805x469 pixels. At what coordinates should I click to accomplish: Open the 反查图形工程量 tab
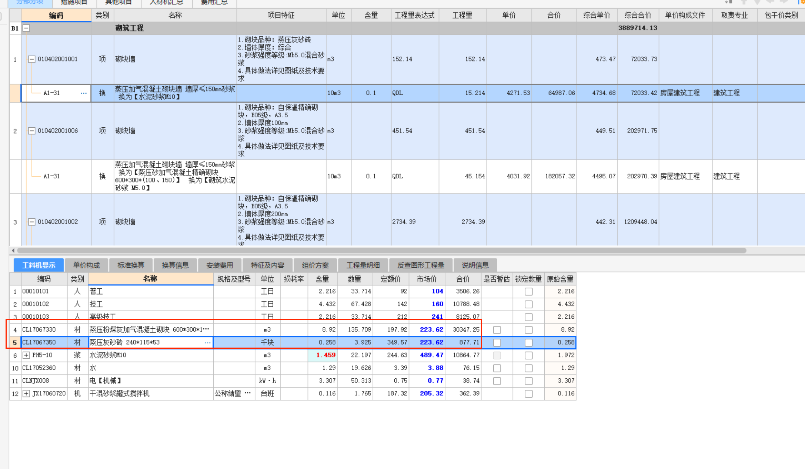coord(420,265)
